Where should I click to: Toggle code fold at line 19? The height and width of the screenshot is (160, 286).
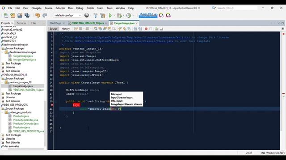tap(56, 101)
